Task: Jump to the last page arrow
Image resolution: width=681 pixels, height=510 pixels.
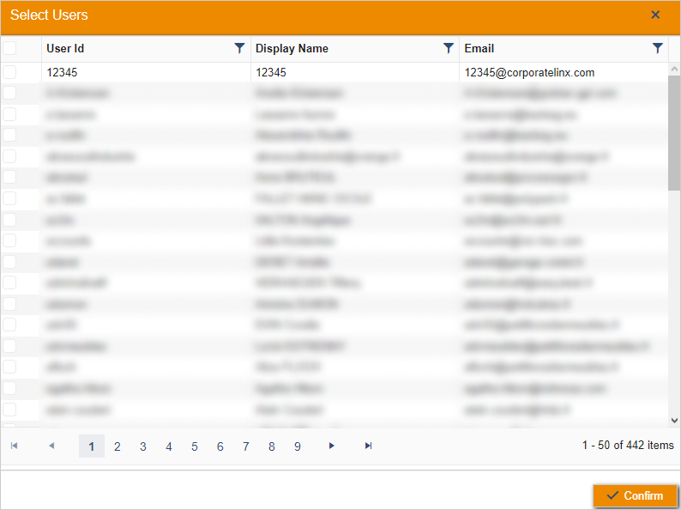Action: tap(369, 446)
